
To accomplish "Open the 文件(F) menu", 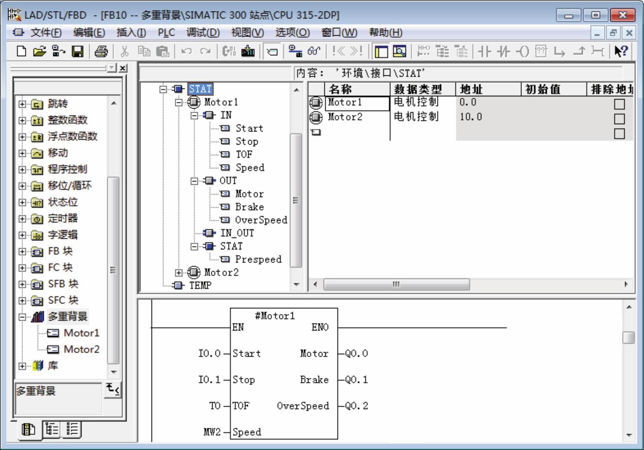I will (46, 33).
